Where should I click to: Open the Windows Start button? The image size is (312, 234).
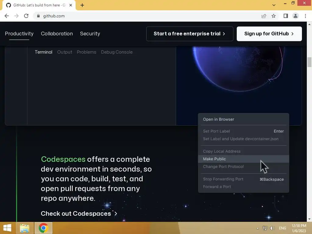[7, 228]
